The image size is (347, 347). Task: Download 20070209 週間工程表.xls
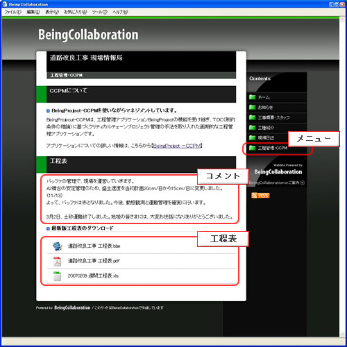93,276
